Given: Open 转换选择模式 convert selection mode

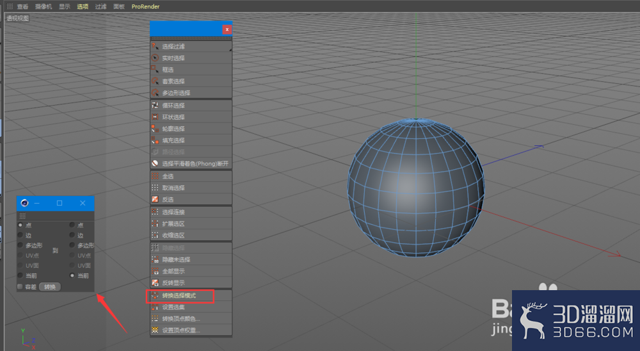Looking at the screenshot, I should point(191,295).
